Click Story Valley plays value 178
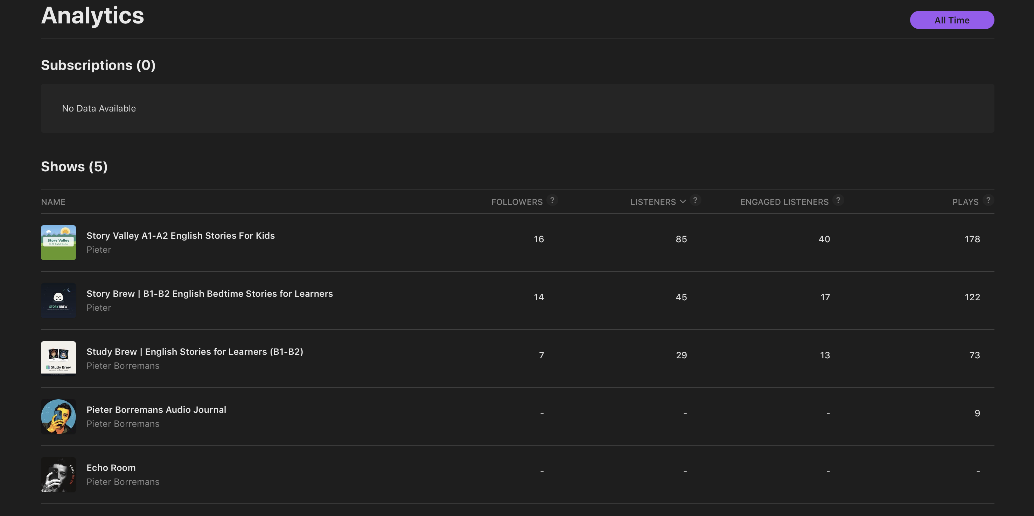The height and width of the screenshot is (516, 1034). pyautogui.click(x=972, y=239)
